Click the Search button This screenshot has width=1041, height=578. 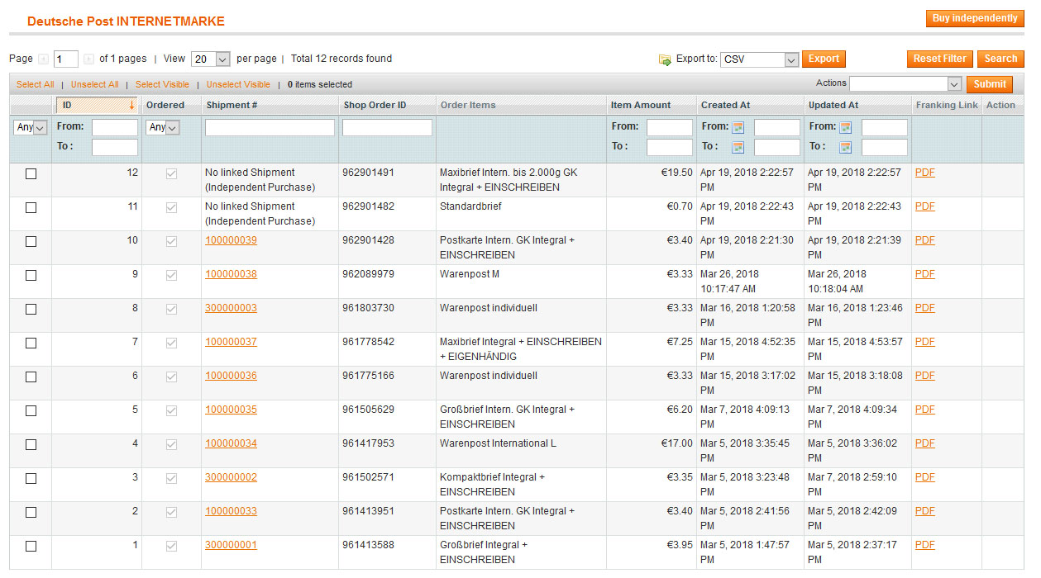(1000, 59)
